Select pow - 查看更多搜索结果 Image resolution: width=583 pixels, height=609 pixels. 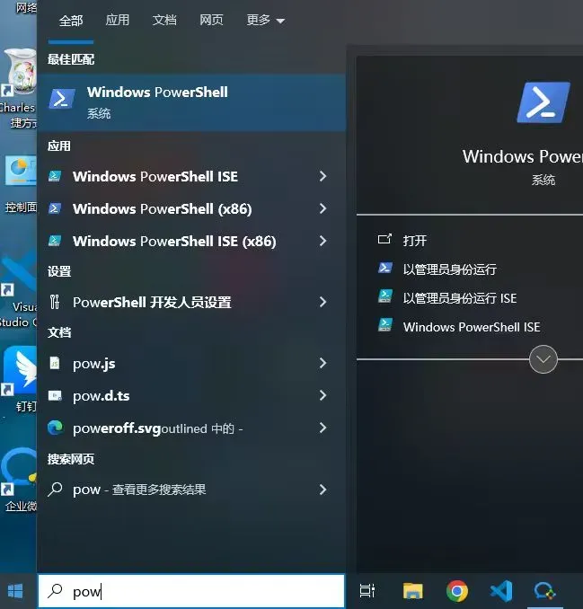[139, 490]
